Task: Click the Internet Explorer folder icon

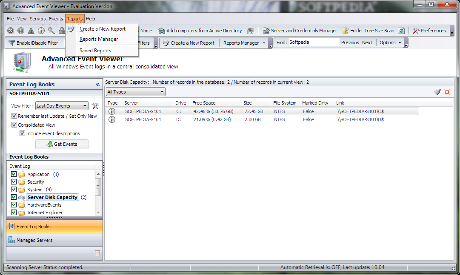Action: [22, 213]
